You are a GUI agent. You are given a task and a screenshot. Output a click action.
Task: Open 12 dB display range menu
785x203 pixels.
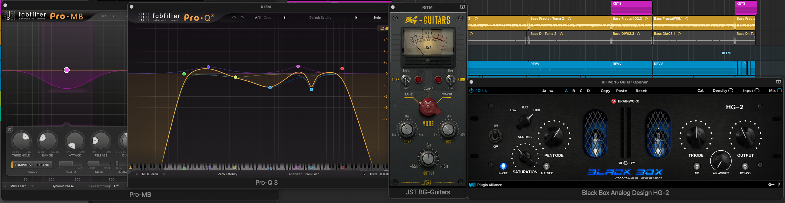pyautogui.click(x=384, y=28)
